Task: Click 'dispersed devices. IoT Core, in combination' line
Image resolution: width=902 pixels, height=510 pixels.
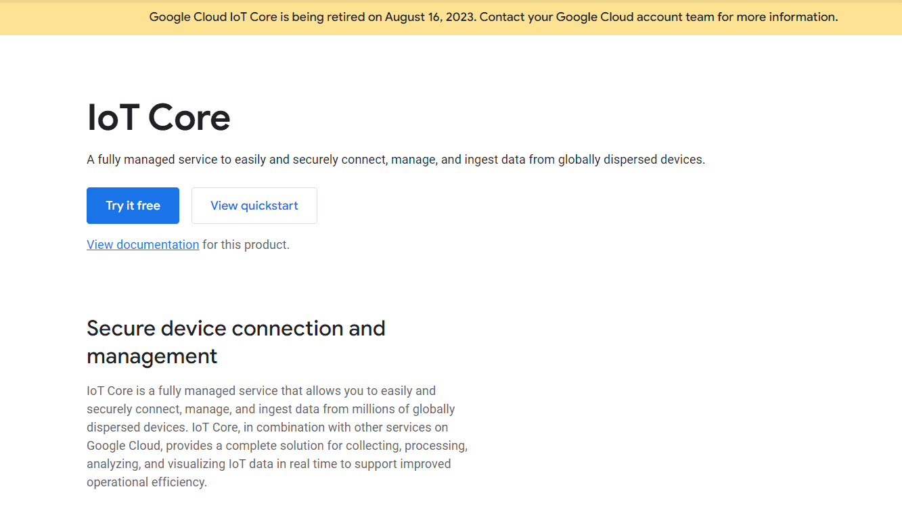Action: tap(267, 427)
